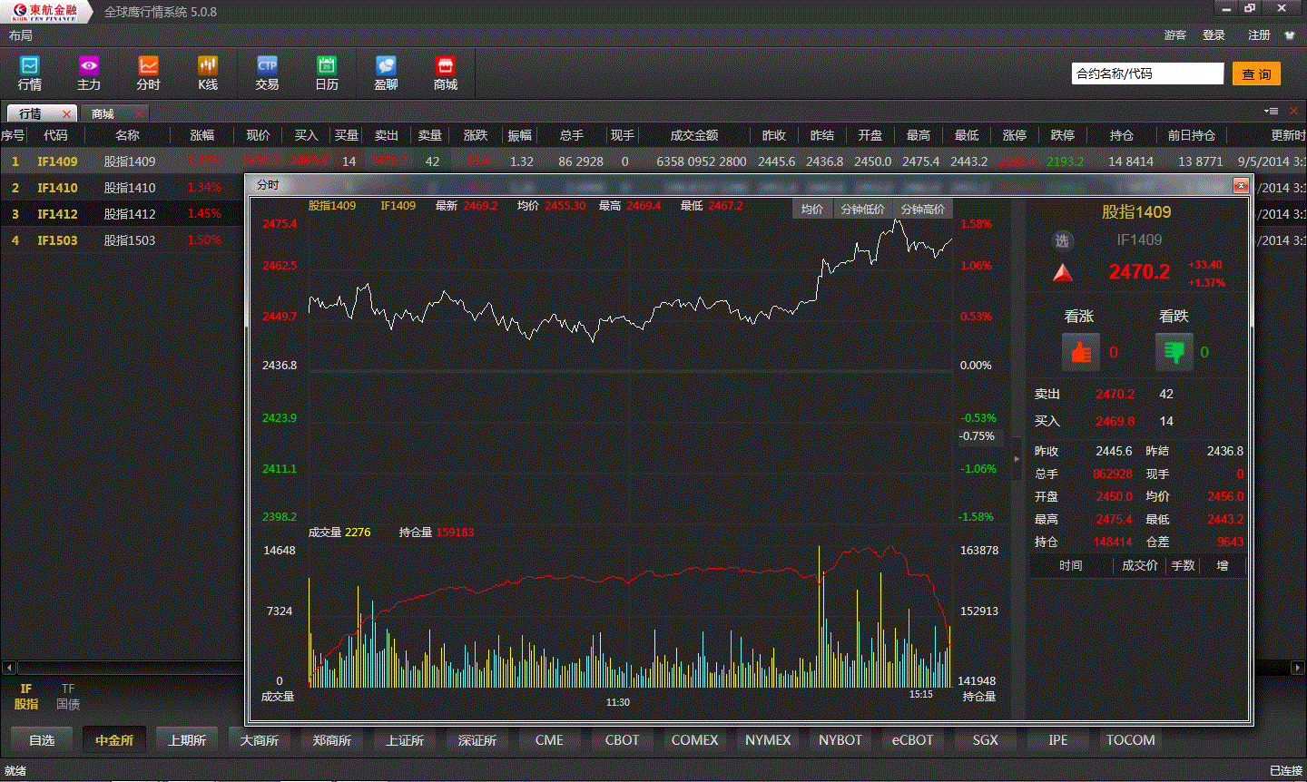Open the 日历 calendar icon
The width and height of the screenshot is (1307, 782).
pos(327,73)
